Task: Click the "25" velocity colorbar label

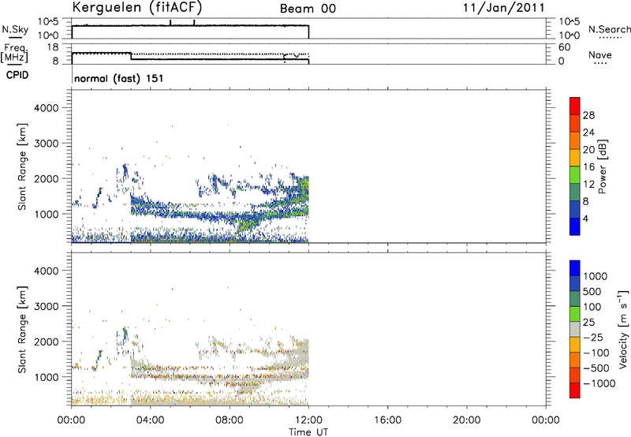Action: 588,323
